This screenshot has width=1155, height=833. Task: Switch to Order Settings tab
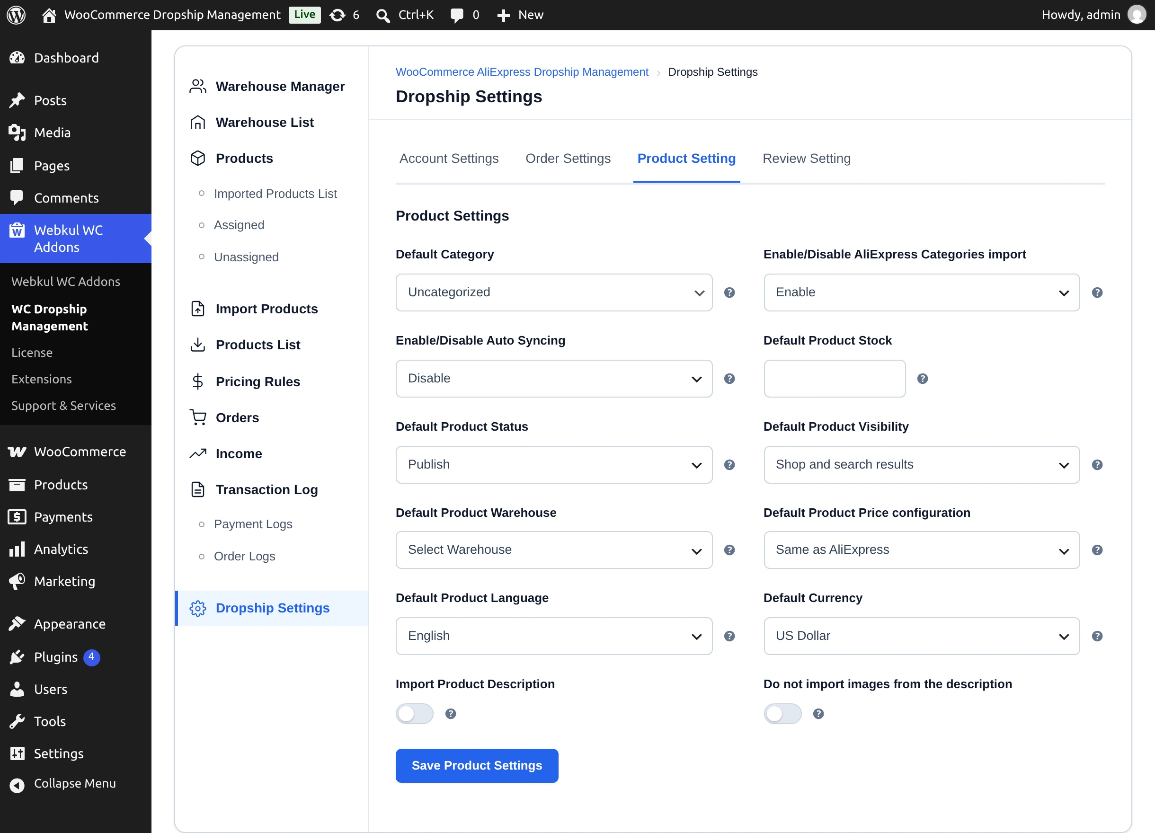click(567, 159)
